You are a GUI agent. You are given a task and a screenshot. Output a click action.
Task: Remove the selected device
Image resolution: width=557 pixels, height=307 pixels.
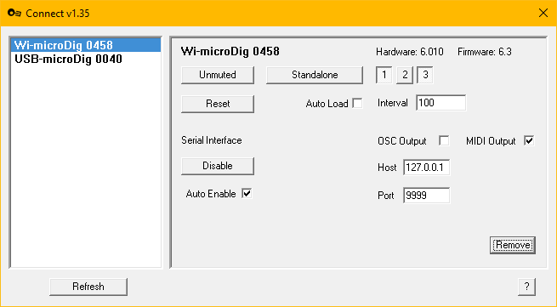click(513, 245)
